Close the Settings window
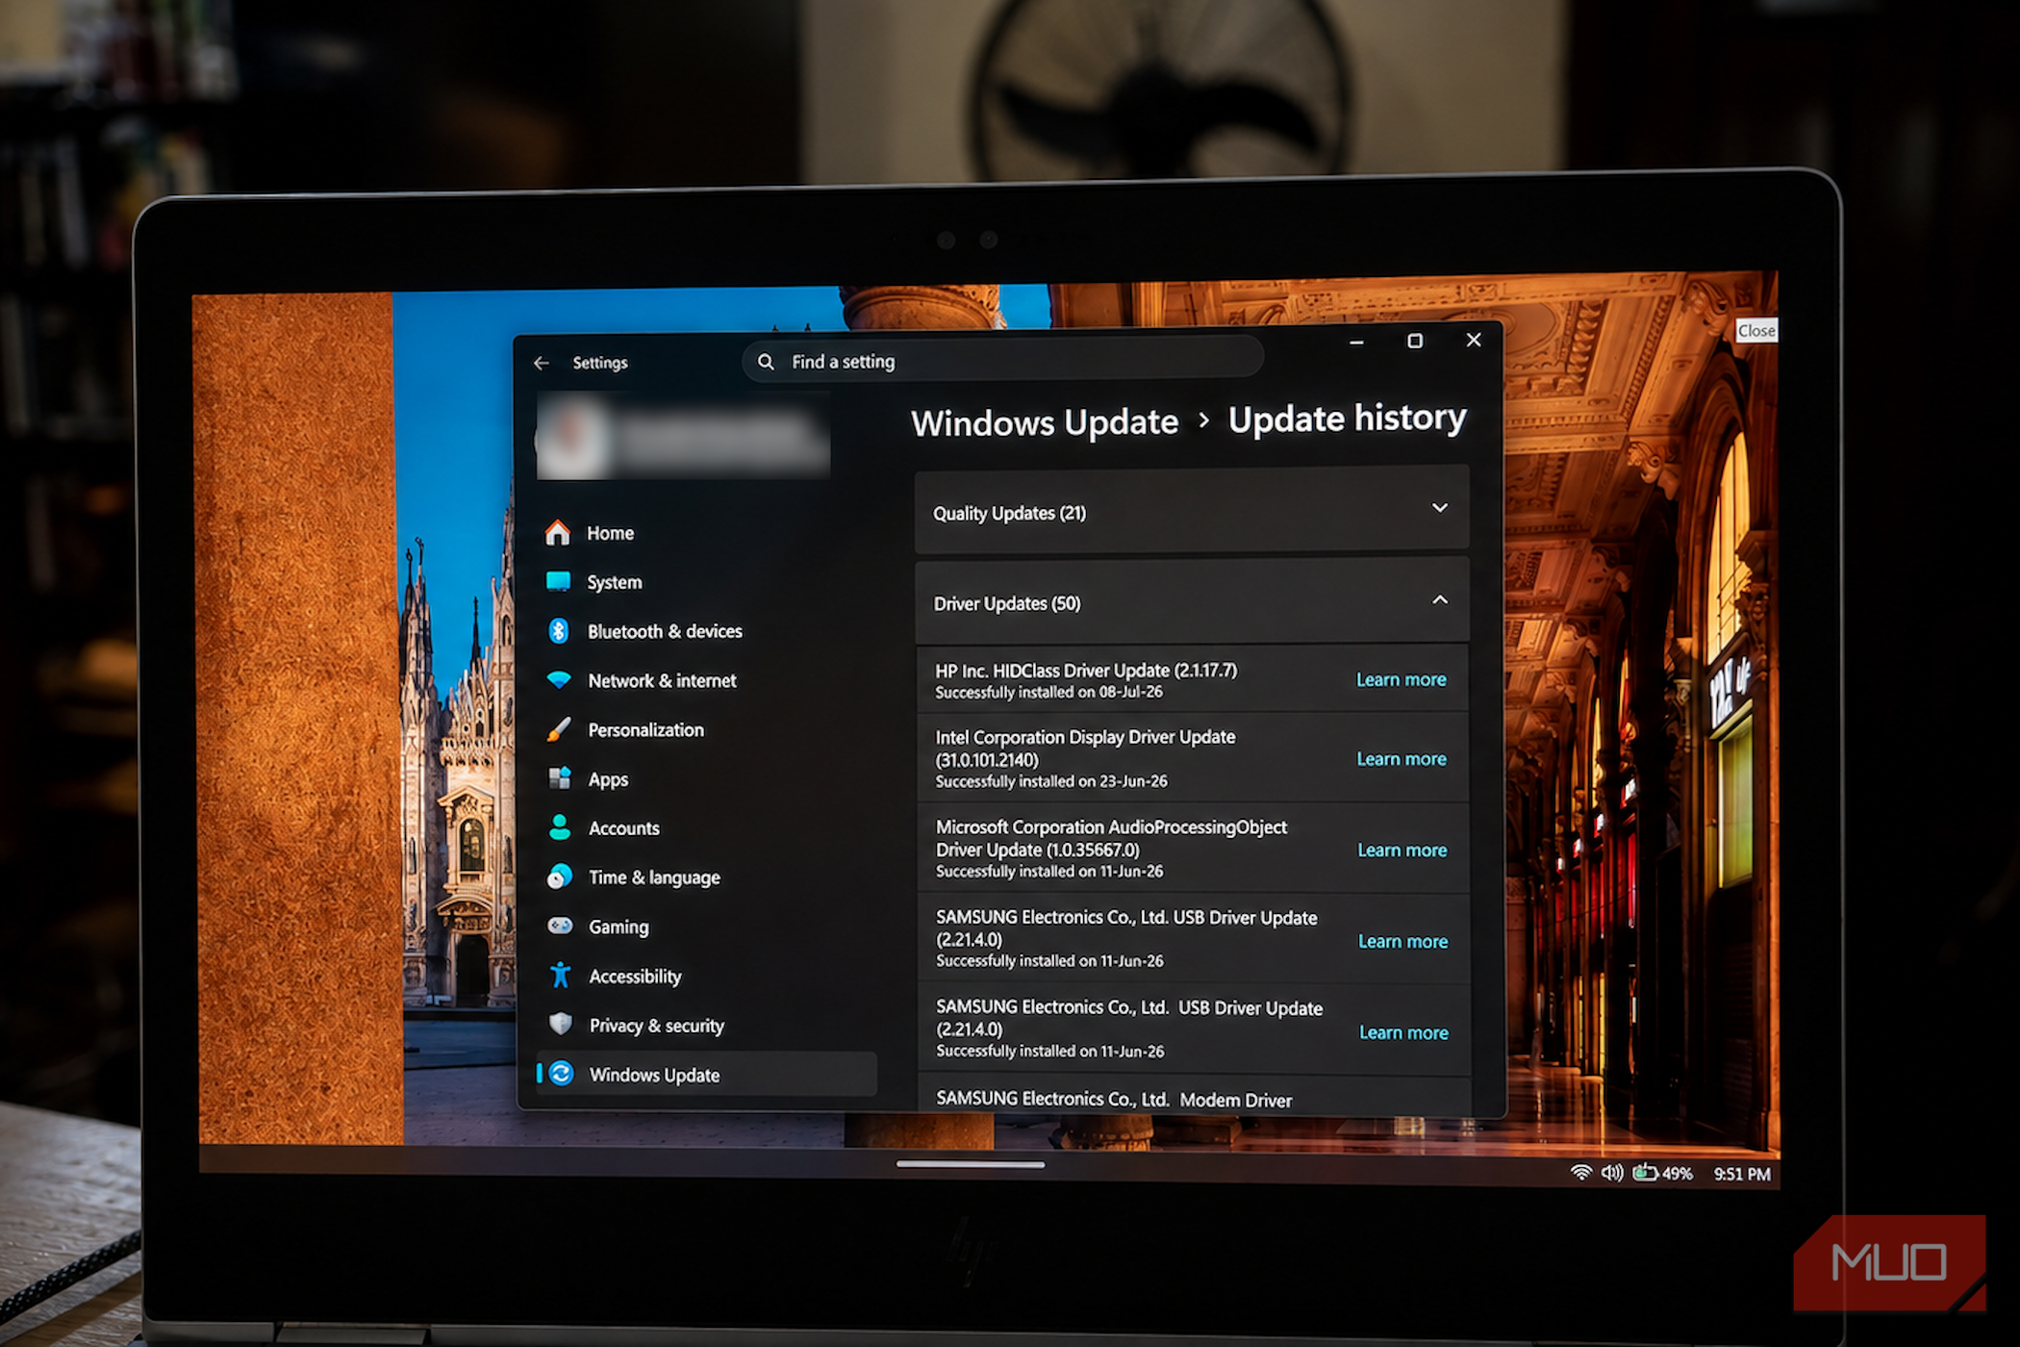This screenshot has height=1347, width=2020. click(1473, 340)
